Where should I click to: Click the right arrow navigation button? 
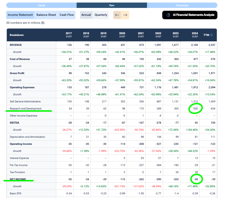pos(125,15)
